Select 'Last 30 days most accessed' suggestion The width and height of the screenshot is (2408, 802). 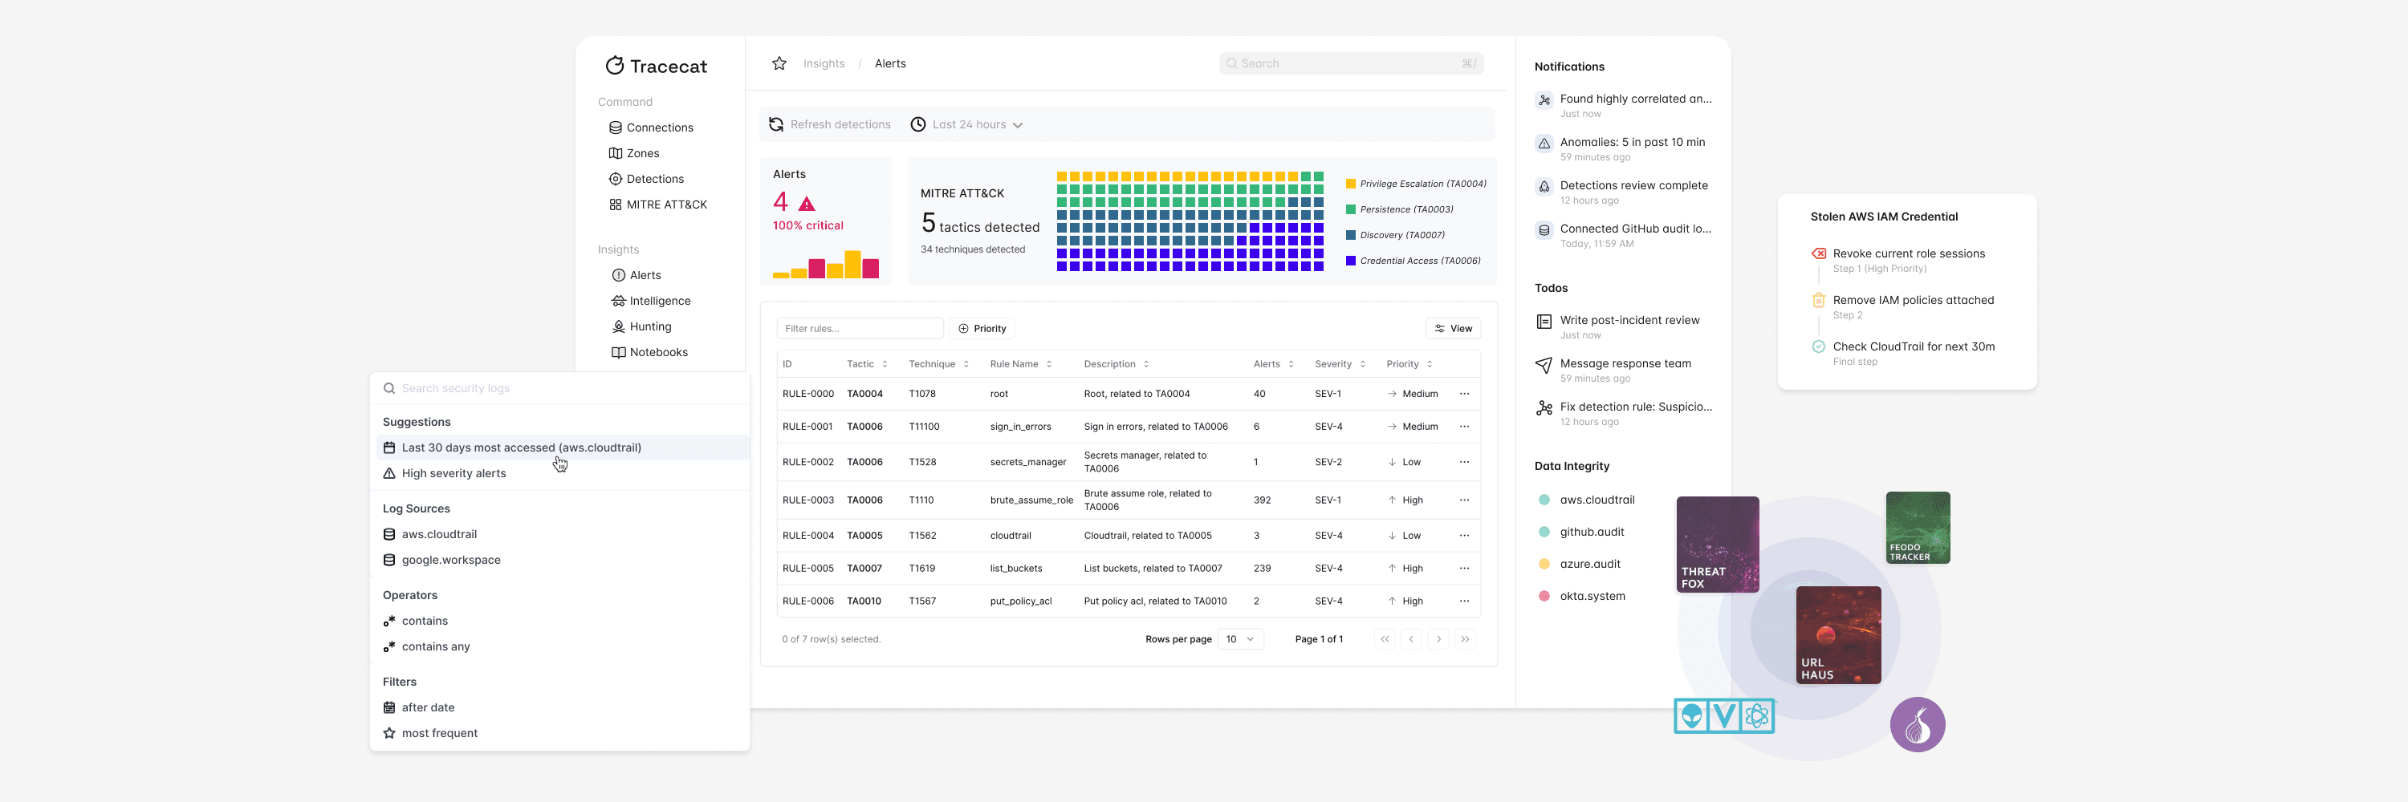click(521, 448)
